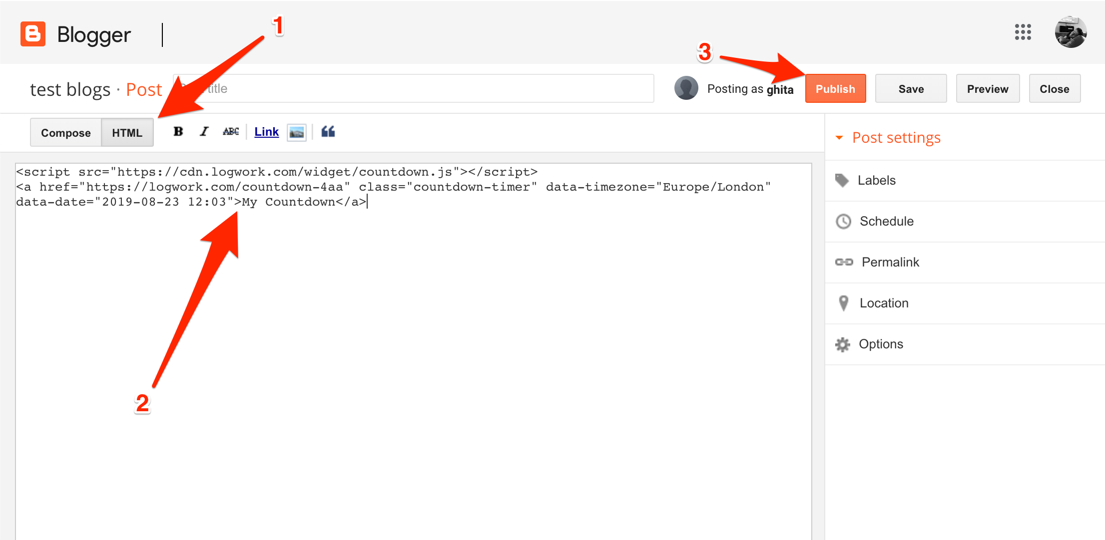1105x540 pixels.
Task: Close the post editor
Action: pos(1054,89)
